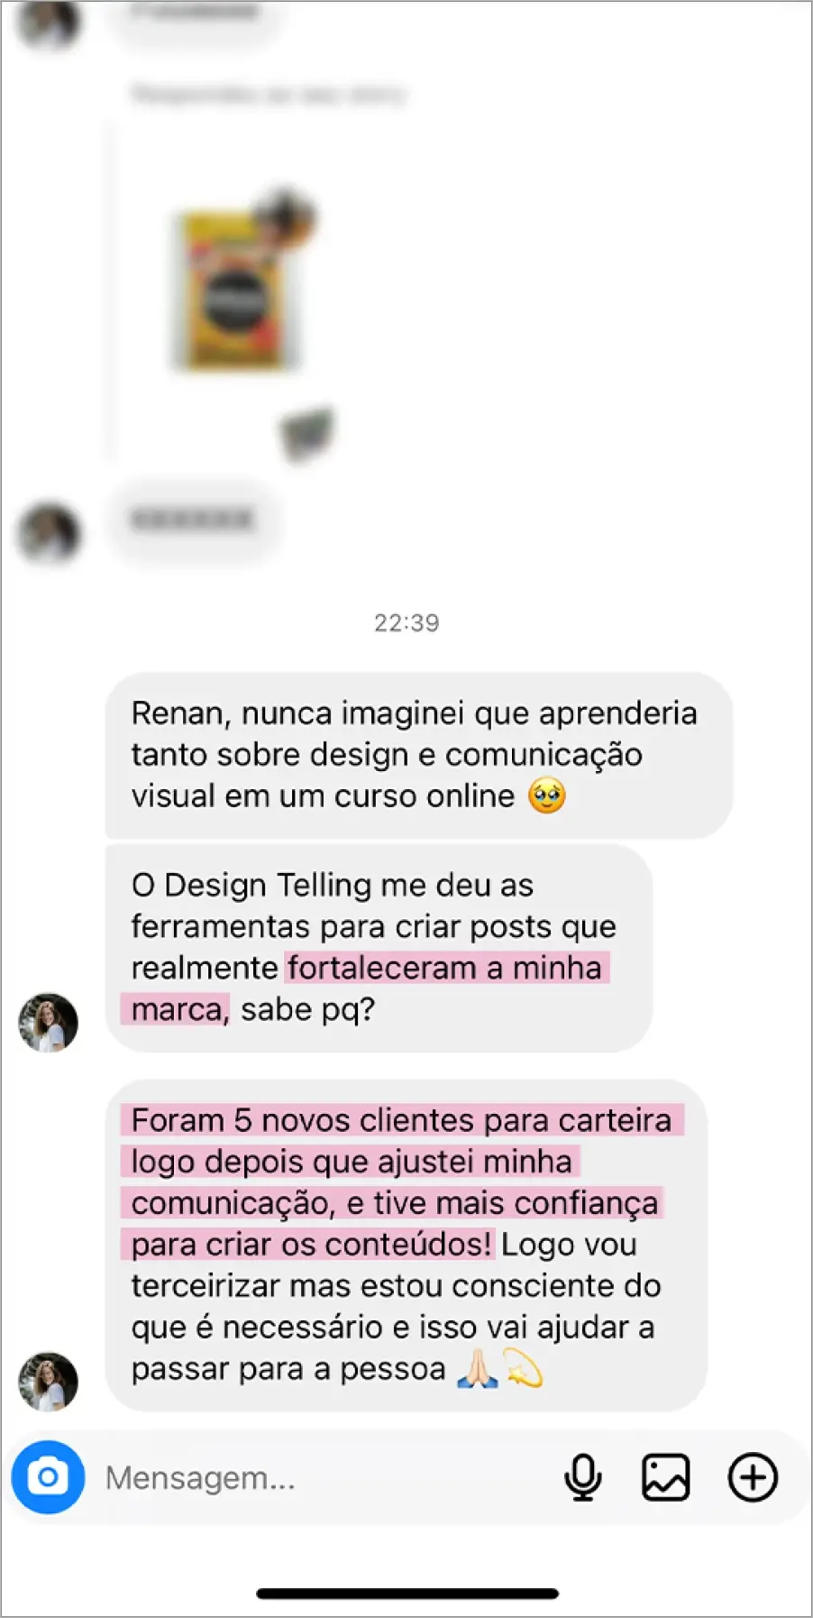This screenshot has width=813, height=1618.
Task: Tap the plus circle icon
Action: pos(753,1477)
